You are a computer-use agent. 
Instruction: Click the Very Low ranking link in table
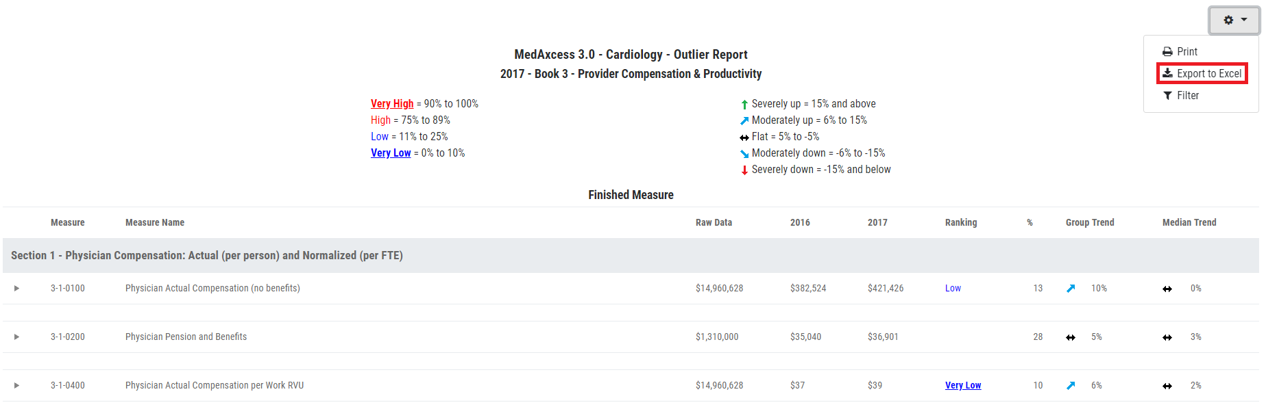962,386
